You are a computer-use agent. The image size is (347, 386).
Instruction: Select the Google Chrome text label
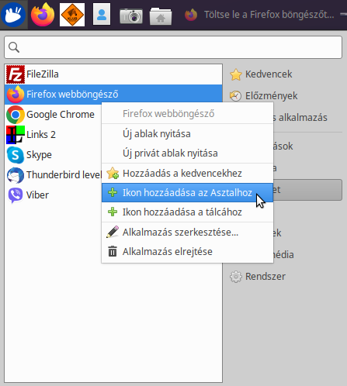coord(61,115)
